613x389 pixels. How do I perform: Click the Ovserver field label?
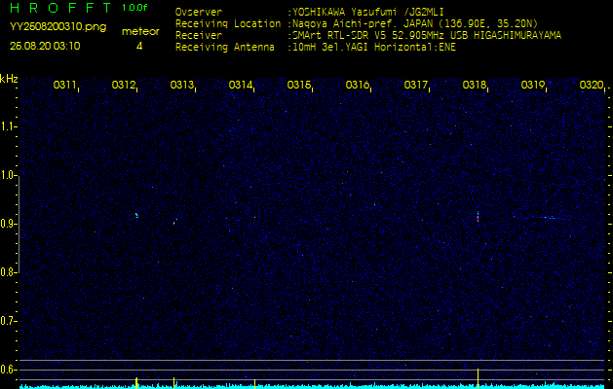pyautogui.click(x=199, y=12)
